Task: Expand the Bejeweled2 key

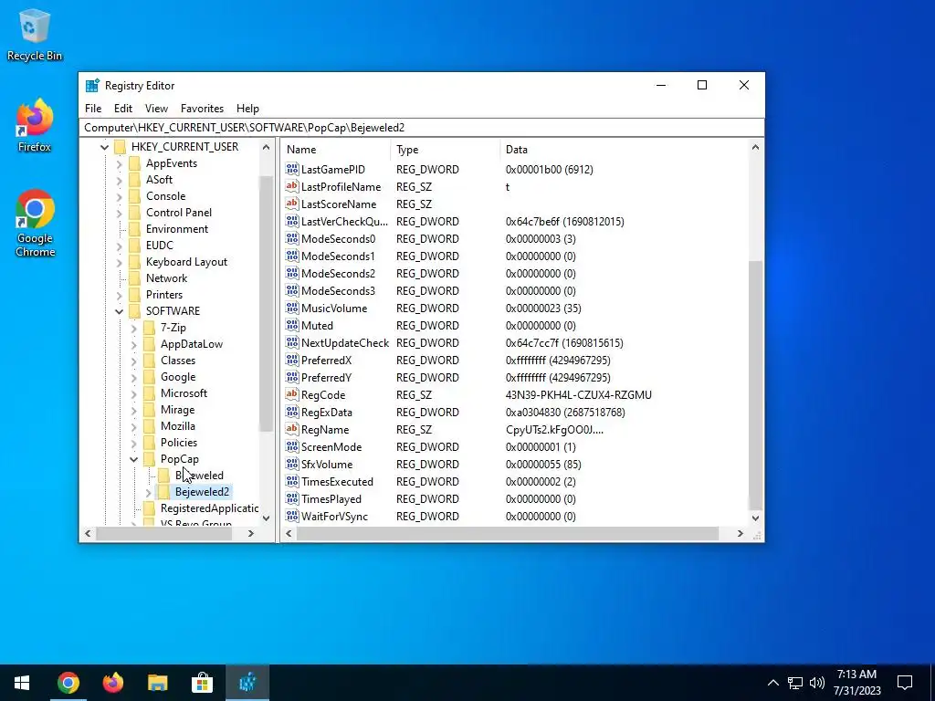Action: tap(149, 492)
